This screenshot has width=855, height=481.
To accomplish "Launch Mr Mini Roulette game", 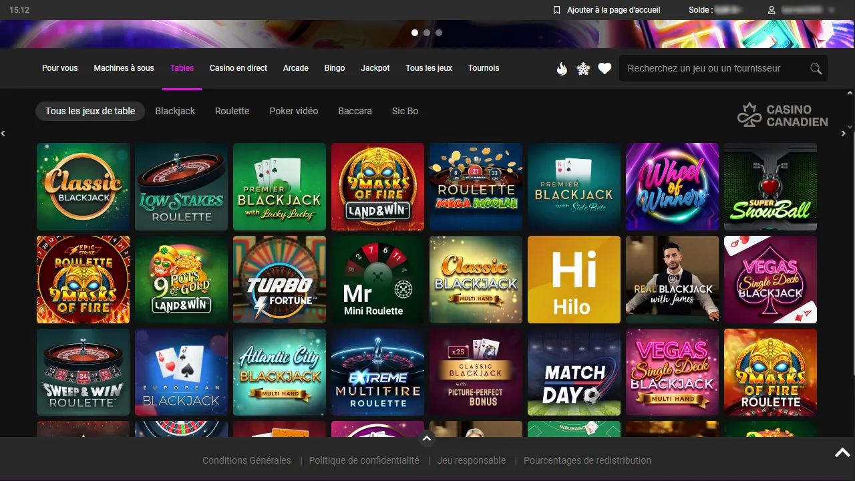I will coord(377,279).
